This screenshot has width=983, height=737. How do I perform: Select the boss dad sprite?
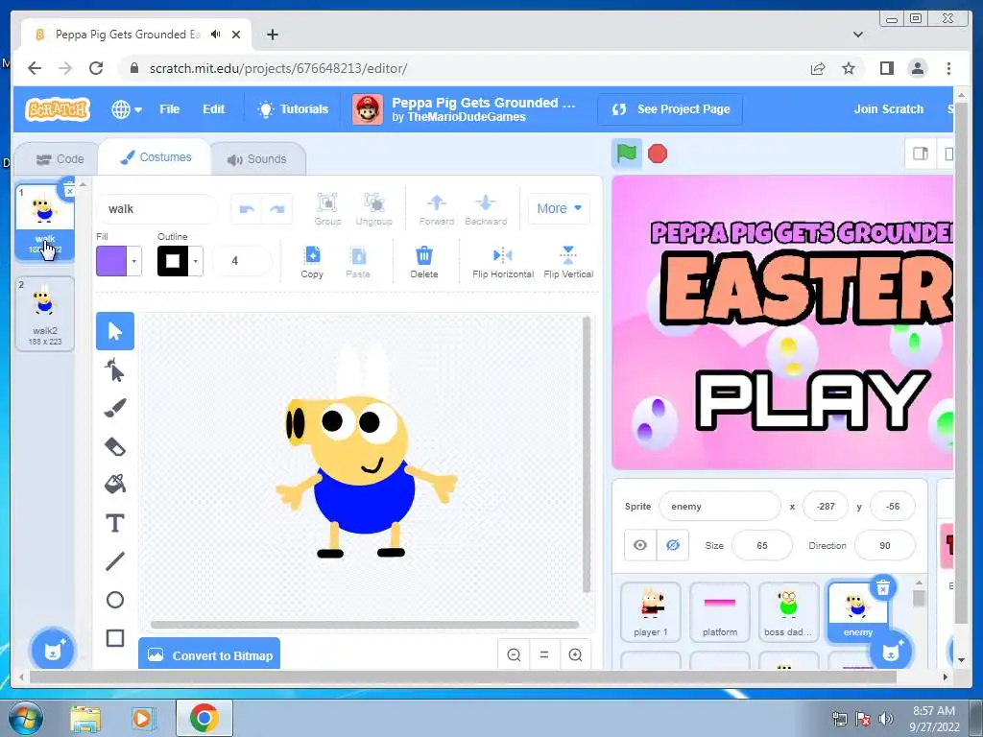point(789,611)
